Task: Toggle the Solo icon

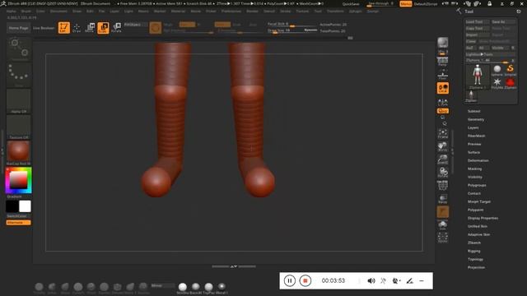Action: (443, 224)
